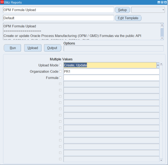
Task: Click the Organization Code field containing PR1
Action: click(111, 71)
